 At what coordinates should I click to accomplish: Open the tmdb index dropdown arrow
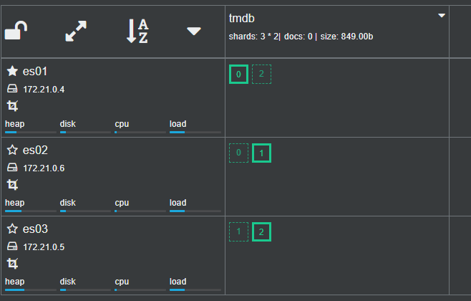tap(442, 16)
